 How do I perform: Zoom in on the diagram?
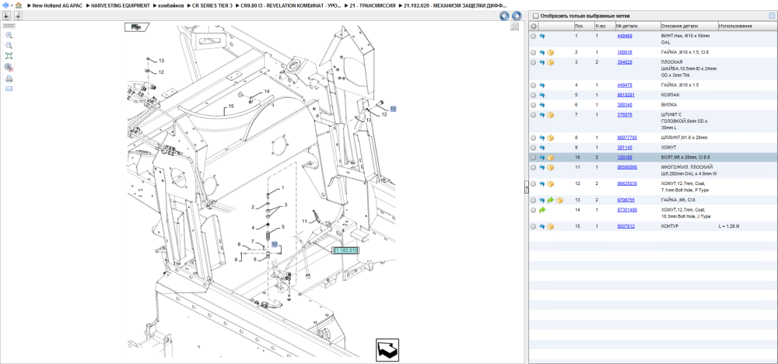click(x=9, y=35)
